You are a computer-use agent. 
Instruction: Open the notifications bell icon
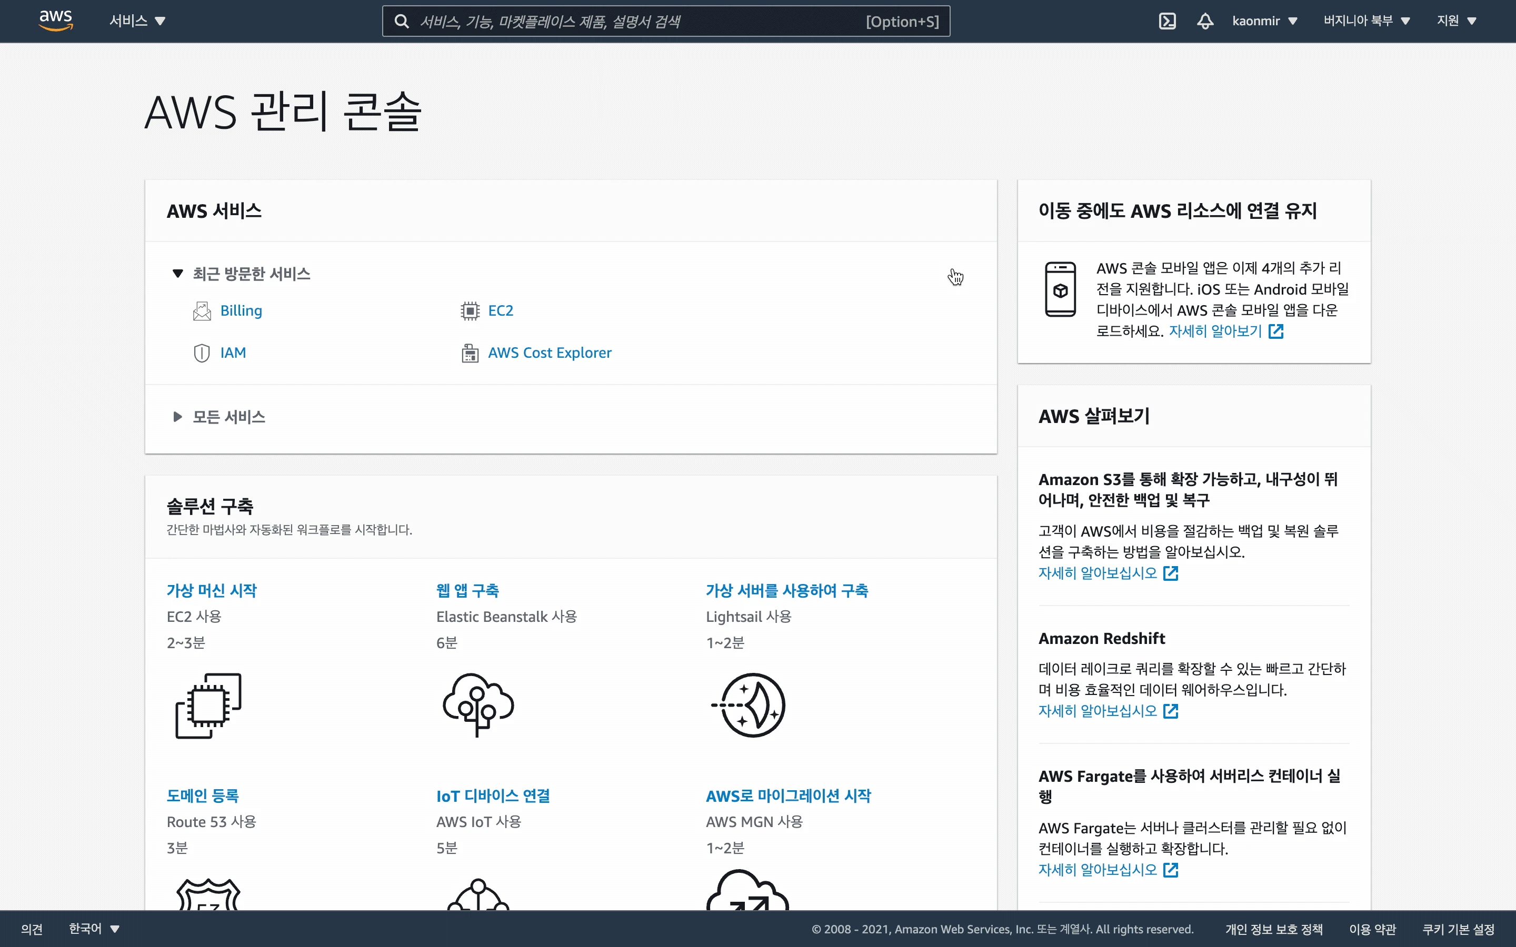(1205, 21)
